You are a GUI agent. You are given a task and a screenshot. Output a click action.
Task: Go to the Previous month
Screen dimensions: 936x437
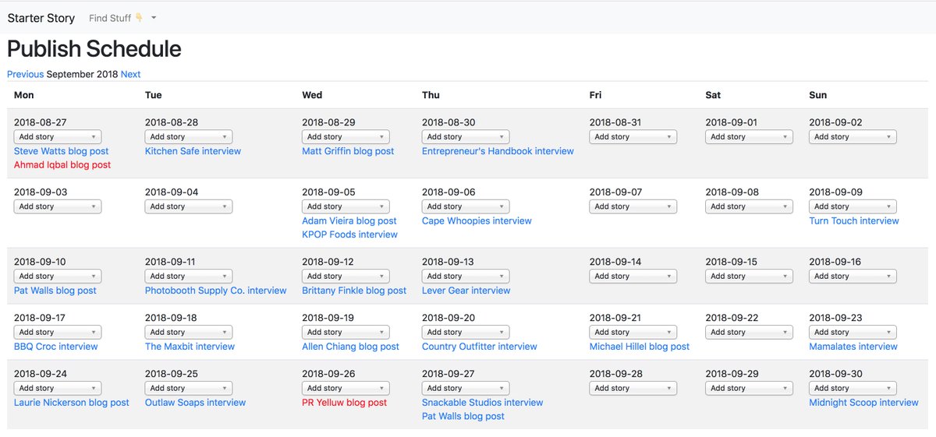26,75
